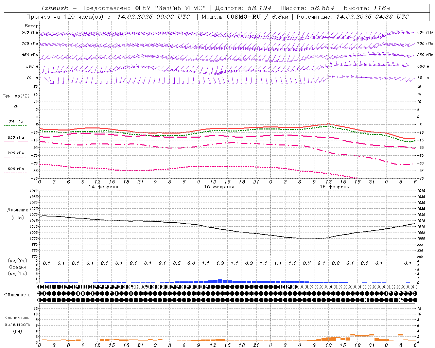This screenshot has width=435, height=348.
Task: Click the 'Осадки' precipitation label
Action: click(x=18, y=267)
